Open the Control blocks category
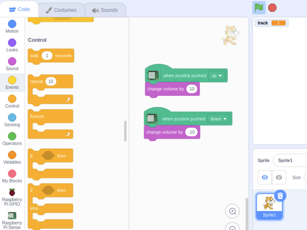This screenshot has height=230, width=307. 12,102
